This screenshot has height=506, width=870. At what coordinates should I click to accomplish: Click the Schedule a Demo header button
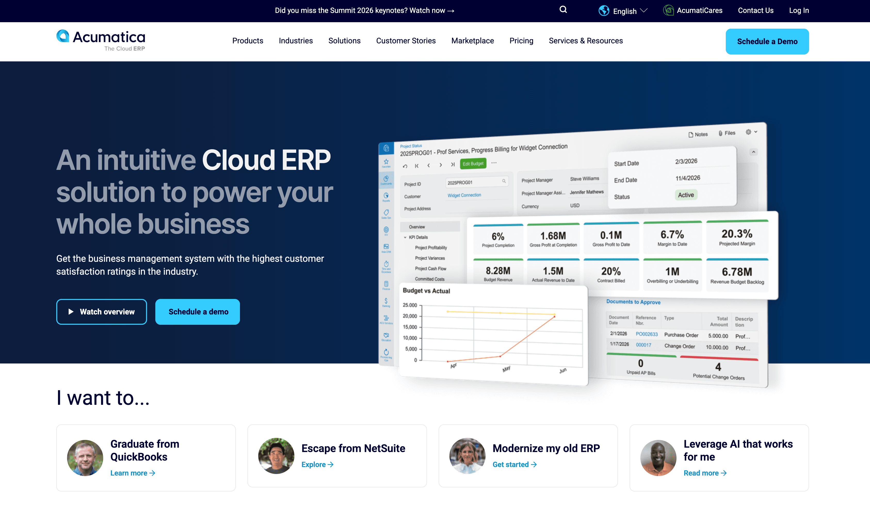pos(767,42)
